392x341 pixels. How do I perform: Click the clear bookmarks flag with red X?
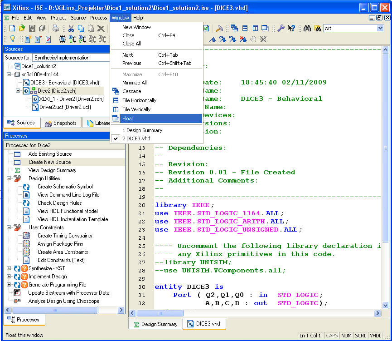[x=243, y=40]
